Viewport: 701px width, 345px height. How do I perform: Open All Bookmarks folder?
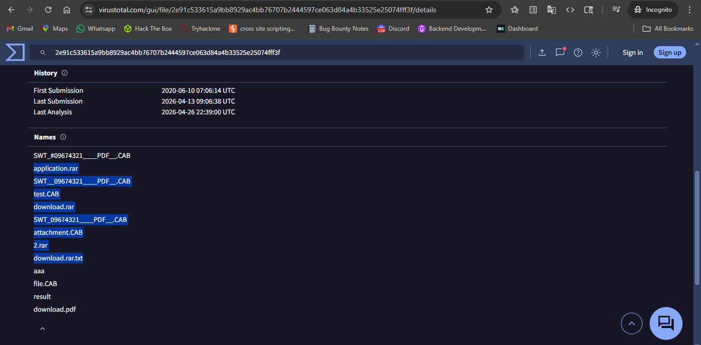tap(668, 29)
